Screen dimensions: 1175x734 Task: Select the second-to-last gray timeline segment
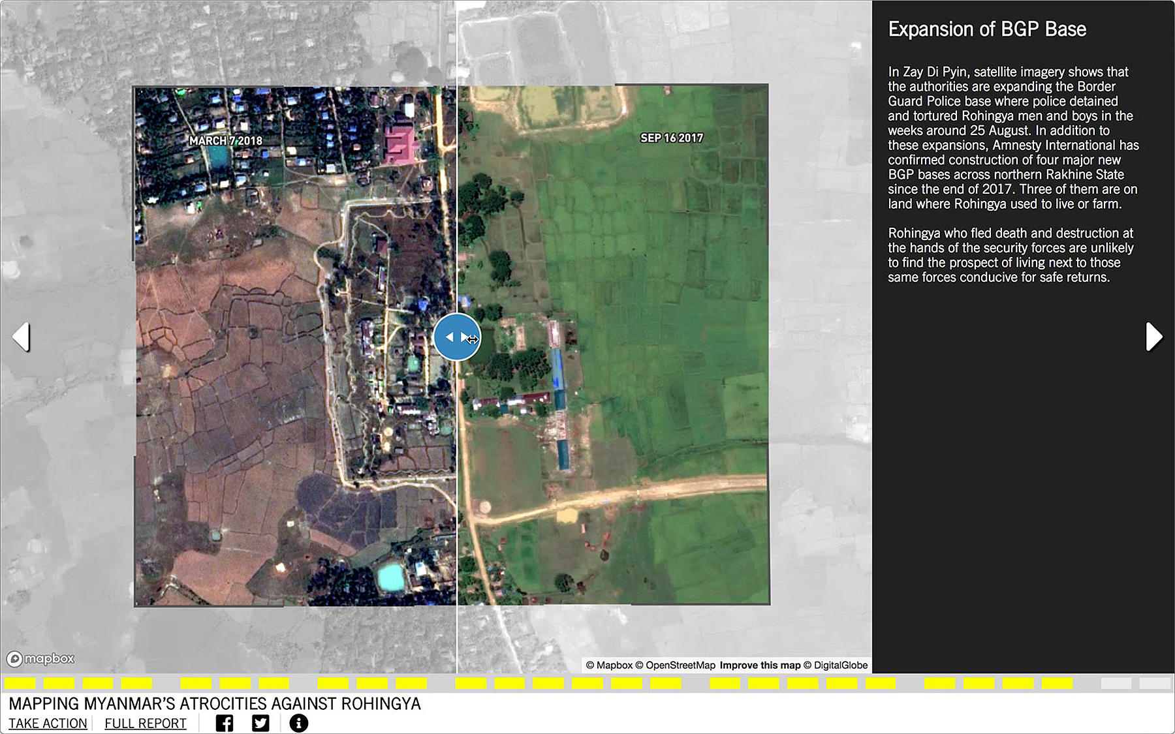pos(1116,683)
